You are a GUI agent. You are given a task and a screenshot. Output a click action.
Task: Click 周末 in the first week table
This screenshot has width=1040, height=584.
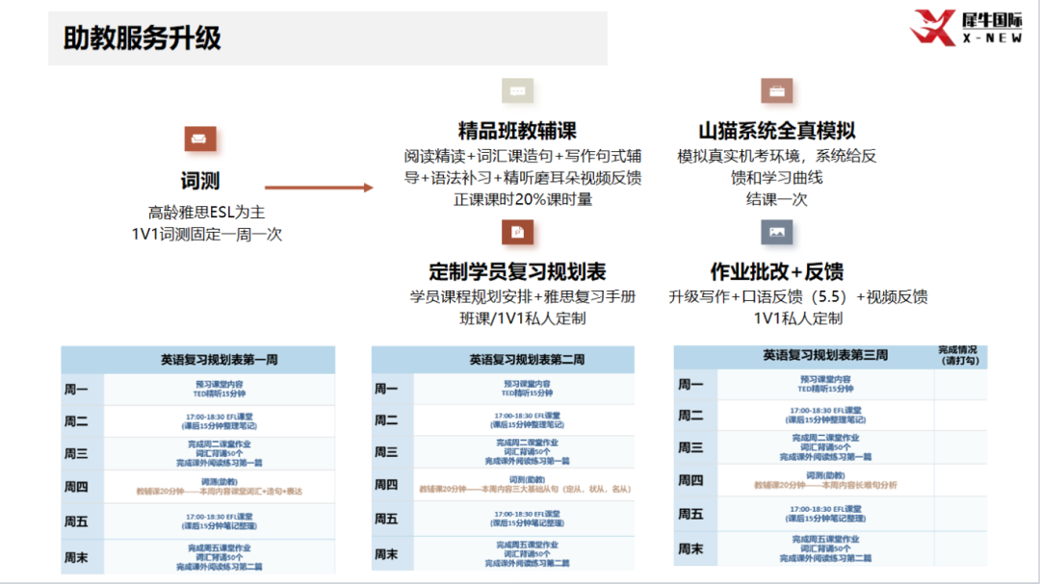coord(76,557)
